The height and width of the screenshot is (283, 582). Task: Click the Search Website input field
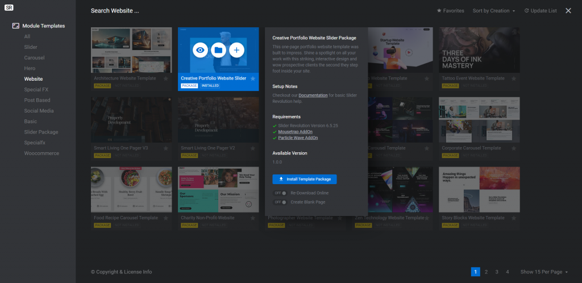(115, 11)
